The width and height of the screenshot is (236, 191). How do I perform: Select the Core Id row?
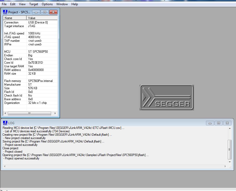[30, 63]
